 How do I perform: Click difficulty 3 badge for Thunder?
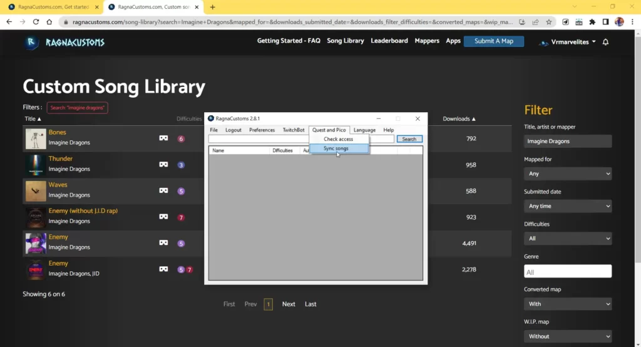[181, 165]
